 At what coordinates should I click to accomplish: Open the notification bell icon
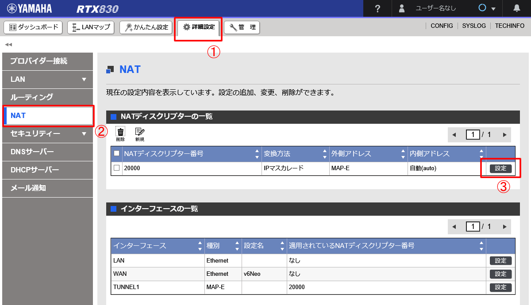pos(517,8)
